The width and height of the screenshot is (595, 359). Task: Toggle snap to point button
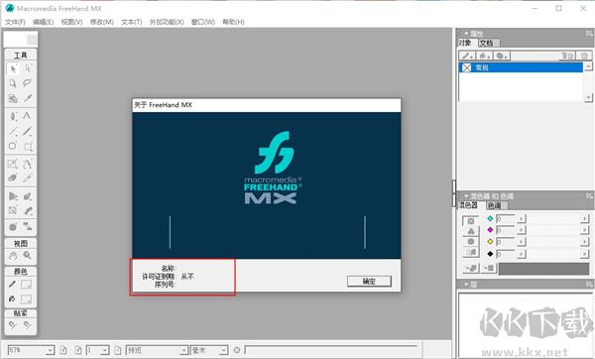click(x=13, y=325)
